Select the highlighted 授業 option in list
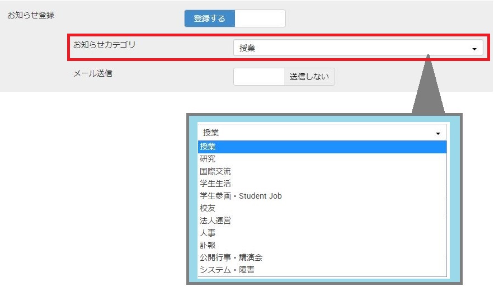The width and height of the screenshot is (494, 291). tap(322, 147)
